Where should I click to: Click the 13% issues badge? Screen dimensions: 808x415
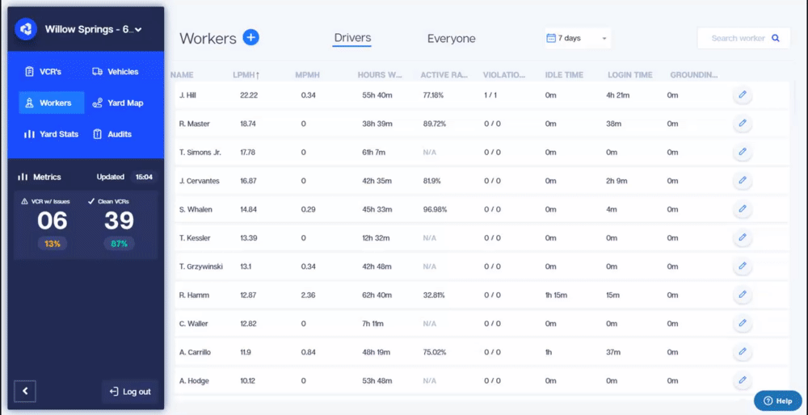point(52,244)
